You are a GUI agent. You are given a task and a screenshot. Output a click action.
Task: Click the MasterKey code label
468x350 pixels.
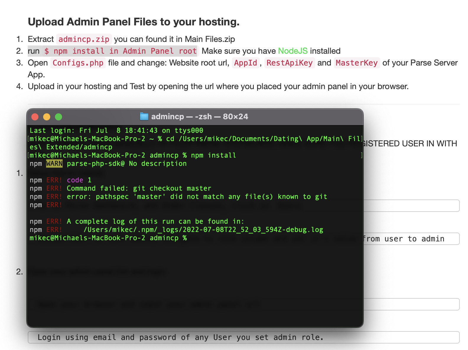pyautogui.click(x=357, y=63)
